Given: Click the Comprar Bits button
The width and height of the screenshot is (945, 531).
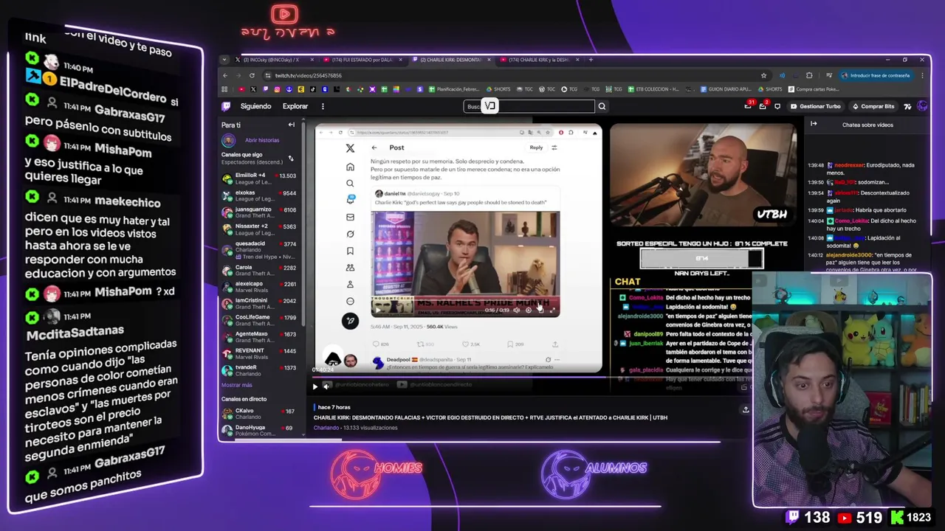Looking at the screenshot, I should (872, 106).
